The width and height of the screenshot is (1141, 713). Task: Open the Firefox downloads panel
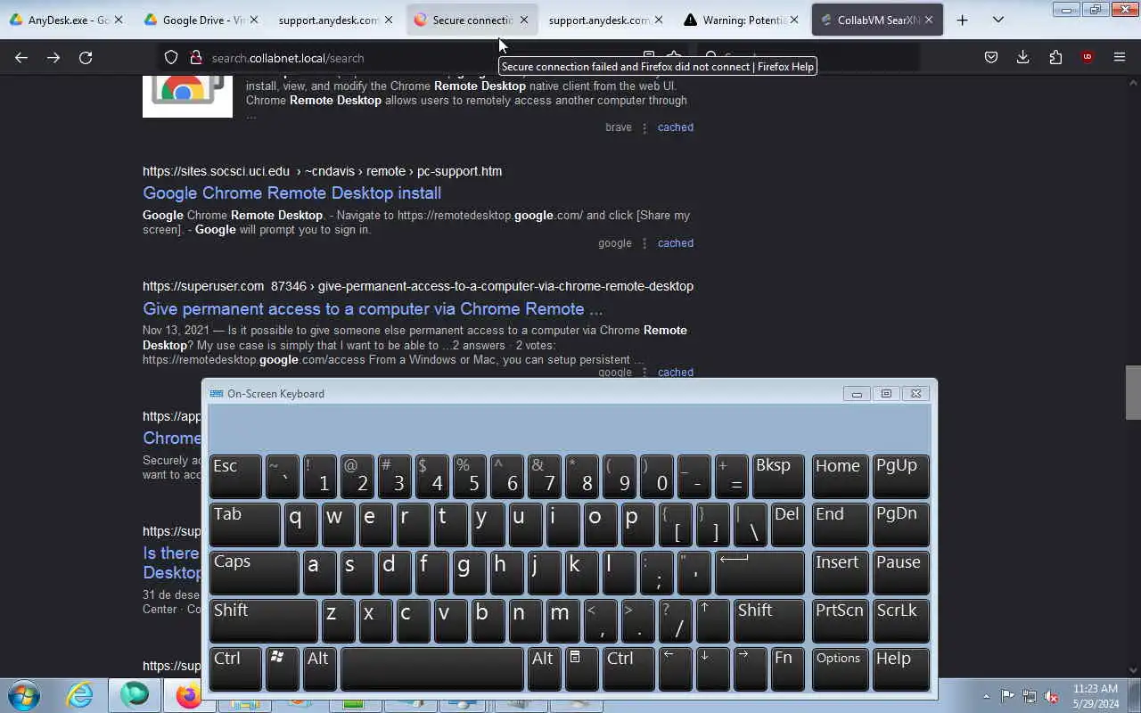click(x=1023, y=57)
